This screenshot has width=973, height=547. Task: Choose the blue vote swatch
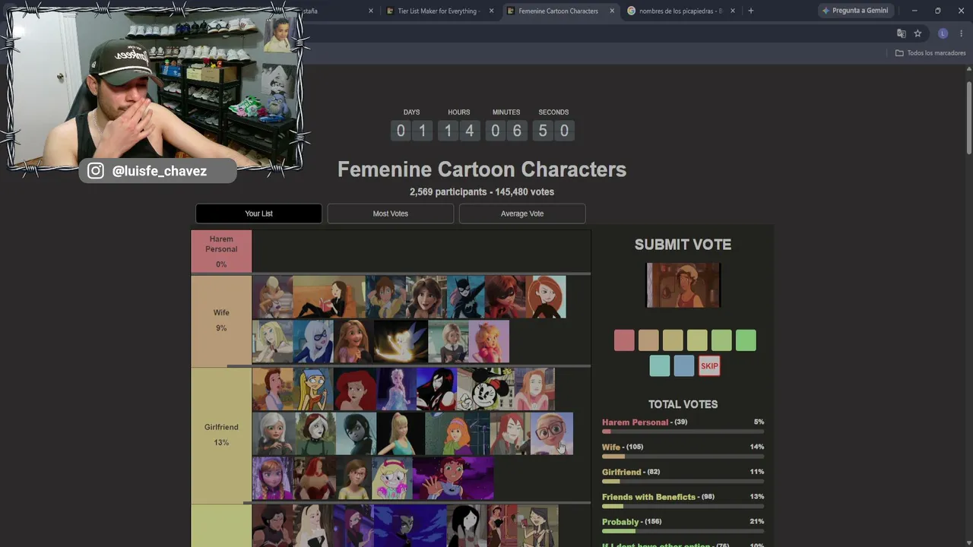(684, 366)
